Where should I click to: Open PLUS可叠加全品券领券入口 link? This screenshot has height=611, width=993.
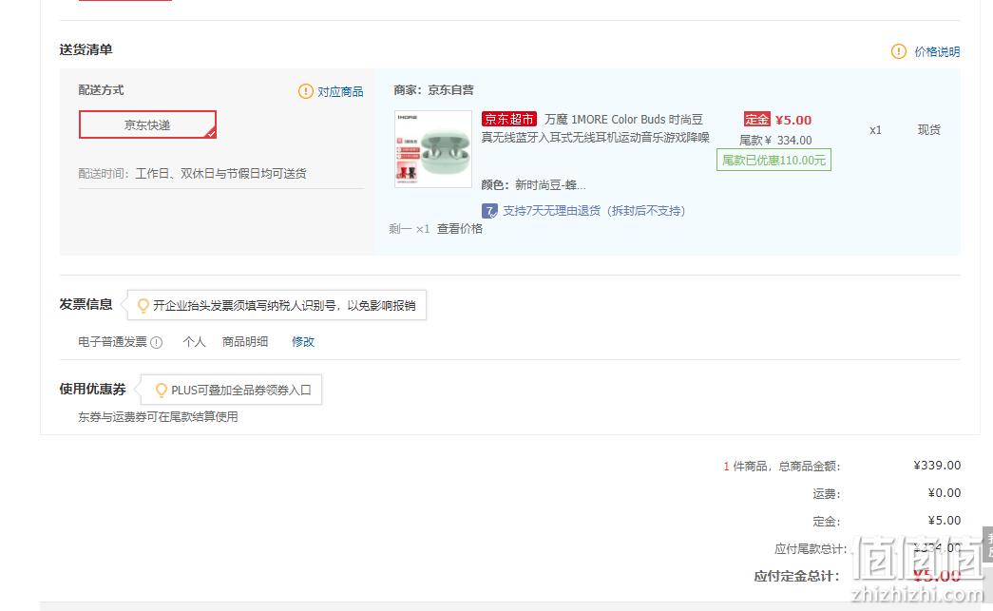coord(241,390)
